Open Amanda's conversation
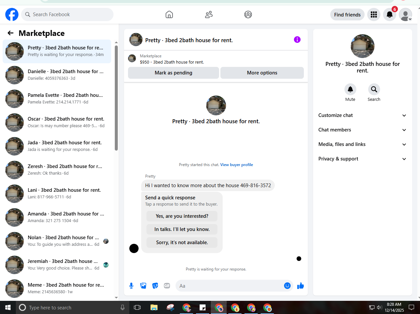420x314 pixels. 57,217
